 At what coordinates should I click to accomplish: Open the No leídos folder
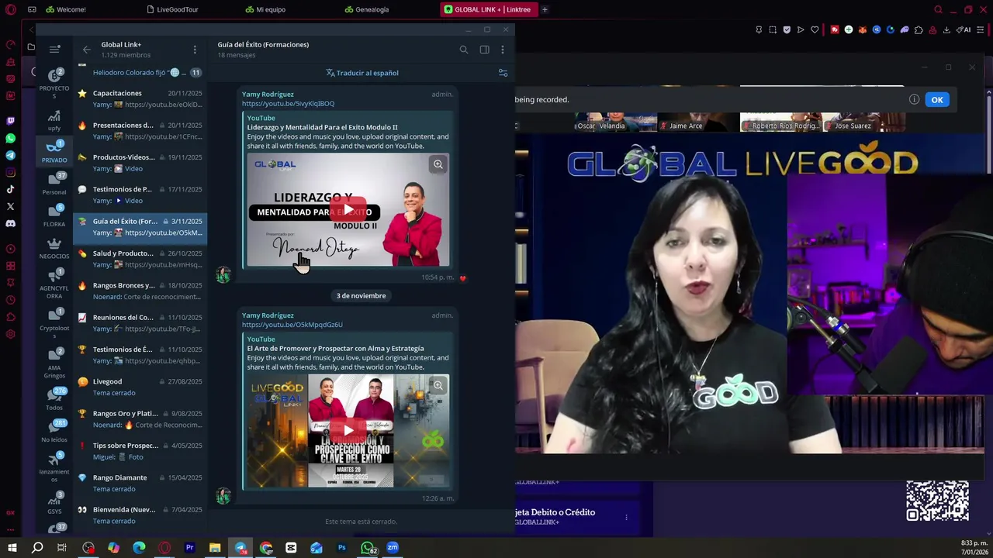tap(54, 432)
